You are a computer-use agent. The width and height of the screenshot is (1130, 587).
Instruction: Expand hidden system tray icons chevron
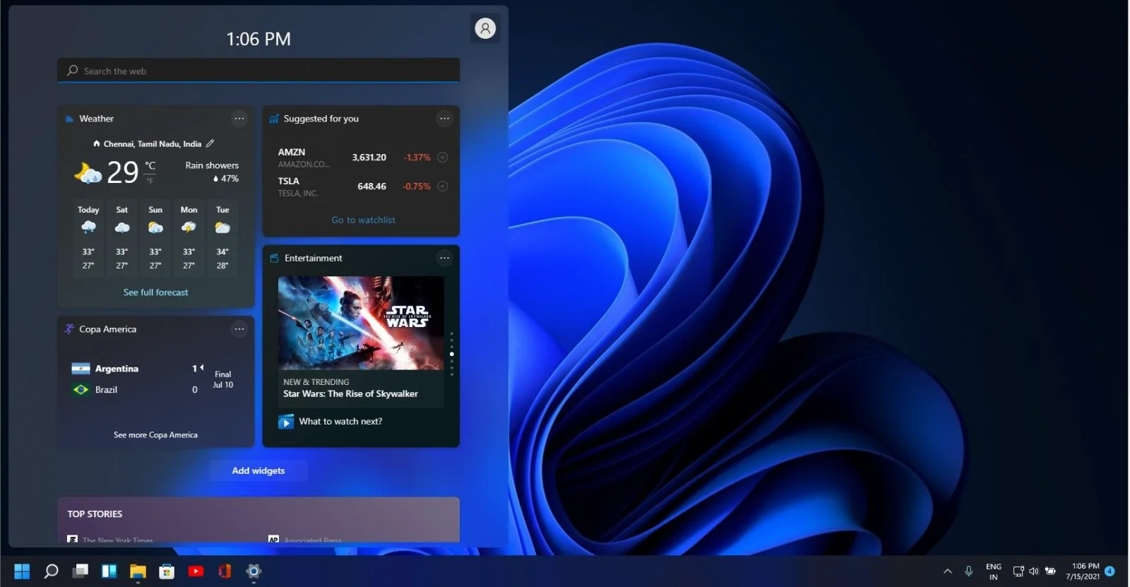(948, 571)
